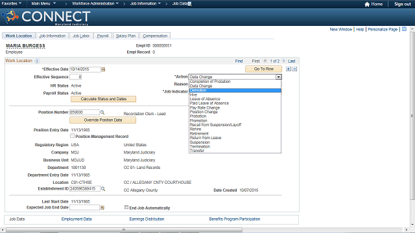
Task: Select Return from Leave option
Action: pyautogui.click(x=235, y=138)
